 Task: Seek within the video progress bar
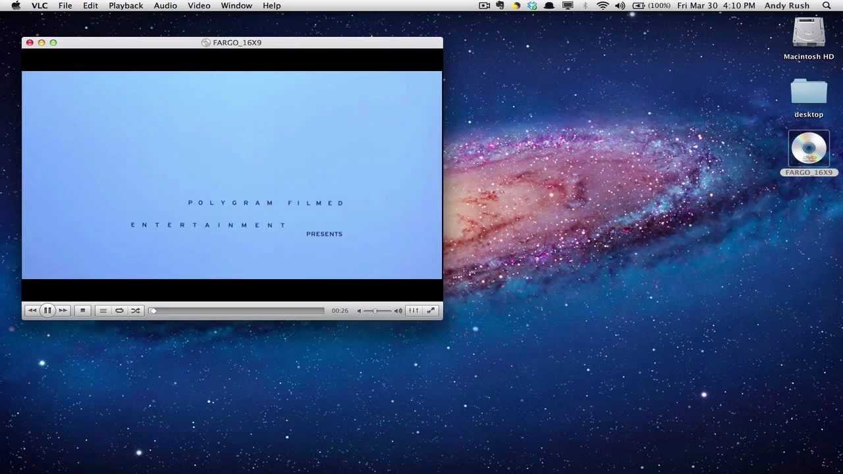pos(237,311)
